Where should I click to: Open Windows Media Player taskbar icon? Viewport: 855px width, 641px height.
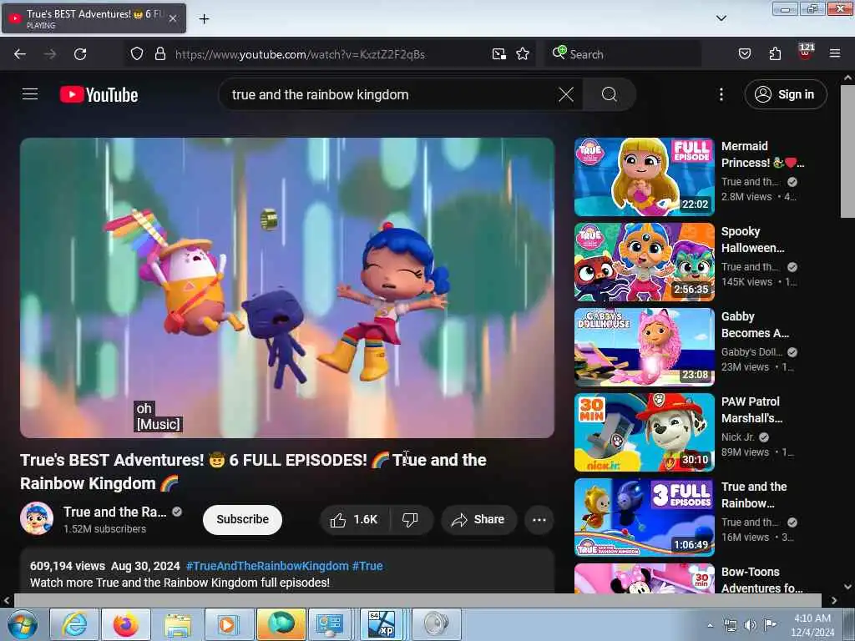pos(229,624)
